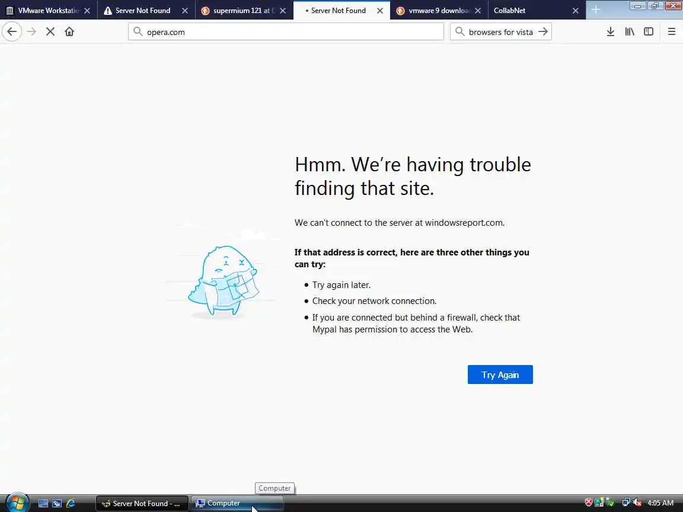This screenshot has height=512, width=683.
Task: Close the first Server Not Found tab
Action: point(185,11)
